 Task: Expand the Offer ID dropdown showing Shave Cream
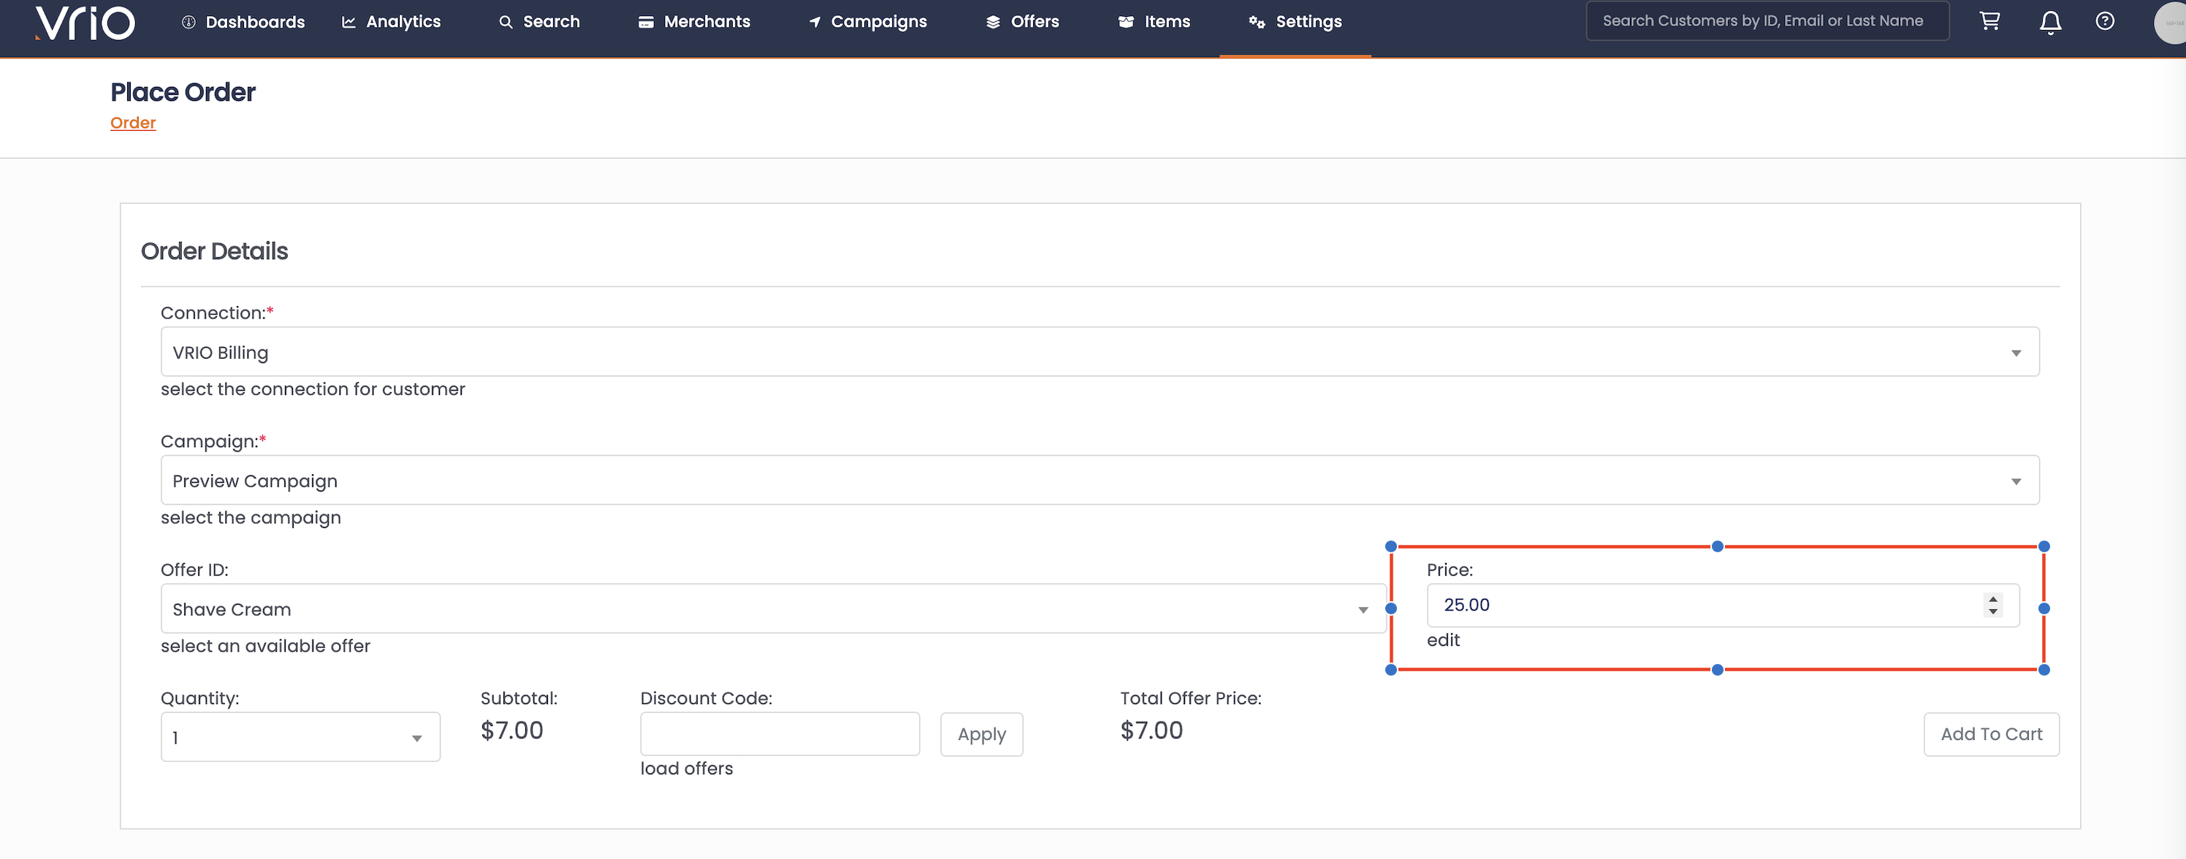pos(773,608)
